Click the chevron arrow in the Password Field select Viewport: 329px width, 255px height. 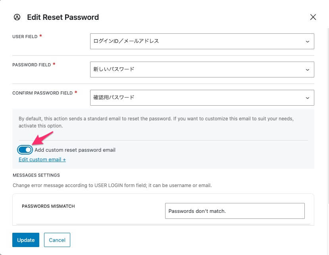click(x=307, y=70)
